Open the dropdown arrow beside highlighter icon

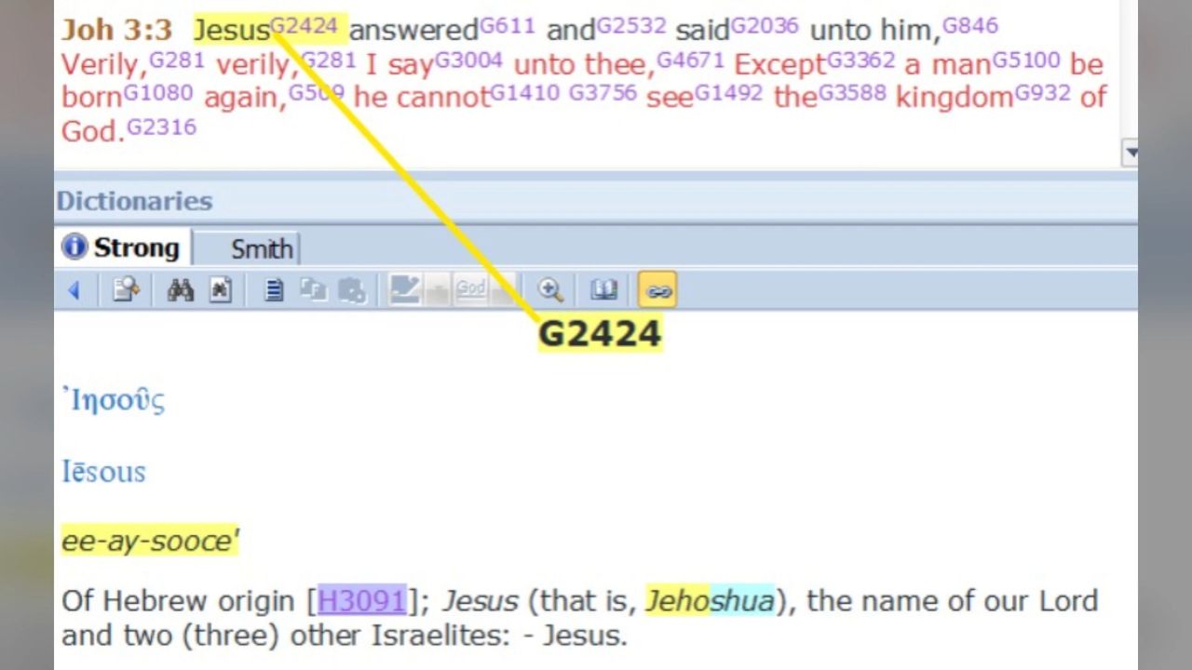[x=437, y=291]
